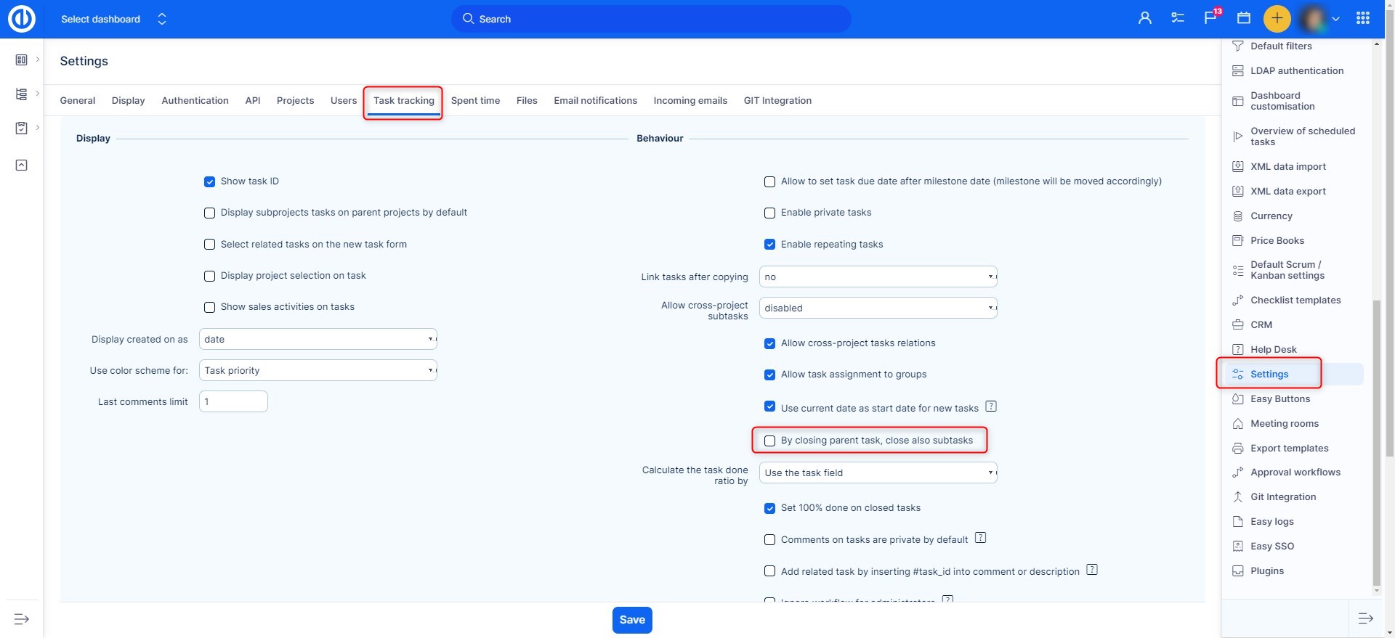Open the Use color scheme for dropdown
The height and width of the screenshot is (638, 1395).
(x=318, y=370)
